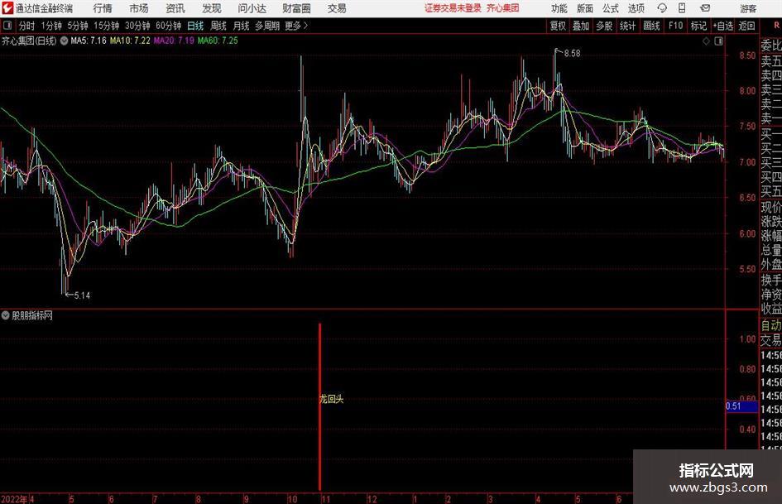Open the 公式 menu

[611, 8]
